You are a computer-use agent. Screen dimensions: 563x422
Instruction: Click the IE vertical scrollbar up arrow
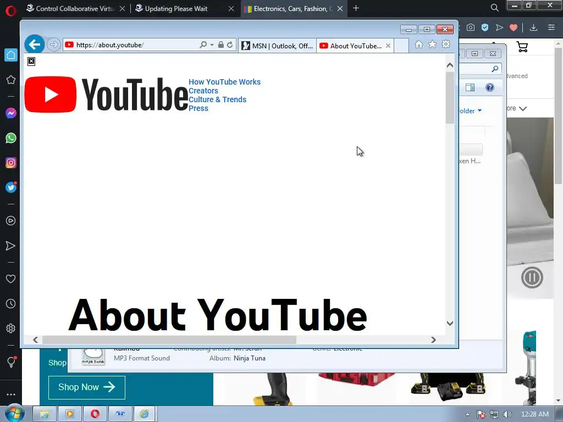tap(450, 65)
